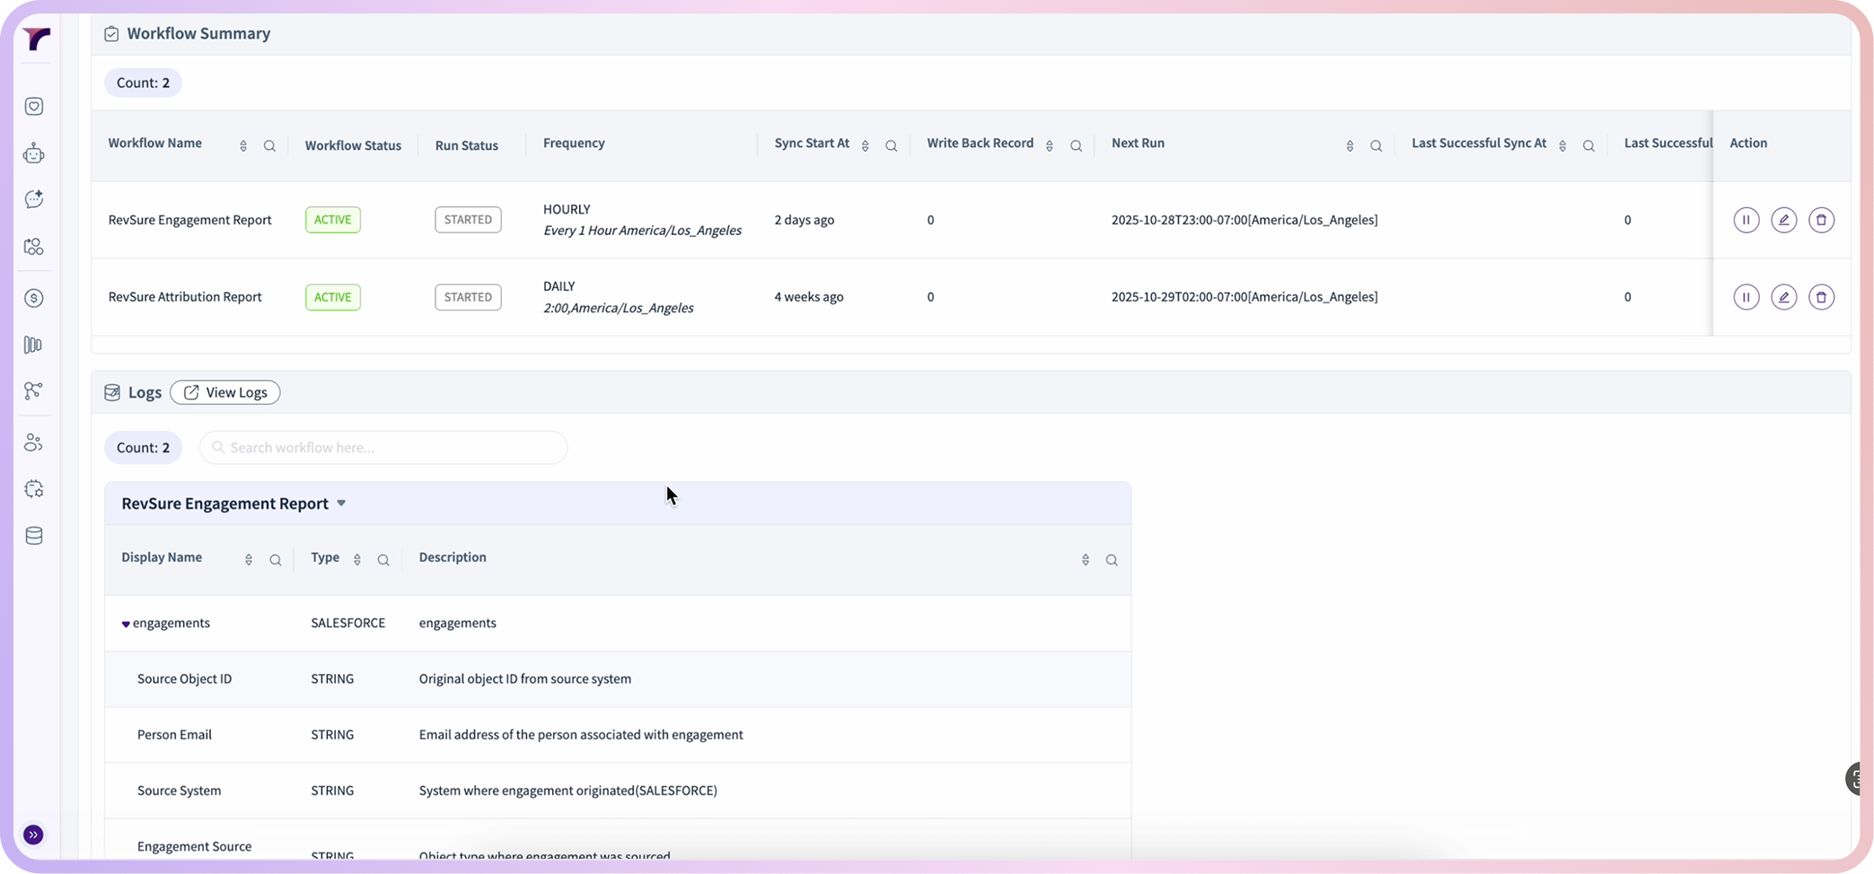Open the gear settings sidebar icon
The width and height of the screenshot is (1874, 874).
(34, 489)
